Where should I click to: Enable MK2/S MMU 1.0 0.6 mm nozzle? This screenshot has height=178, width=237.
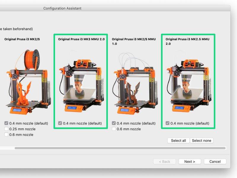[x=114, y=129]
